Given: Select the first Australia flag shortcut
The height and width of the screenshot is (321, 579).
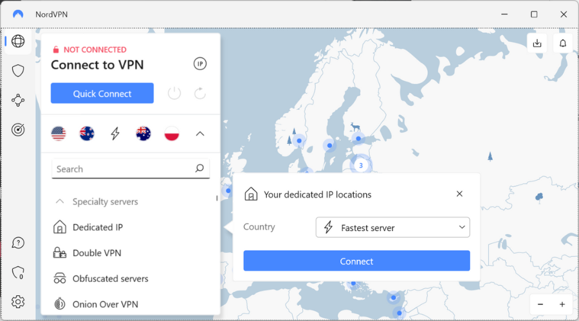Looking at the screenshot, I should 87,134.
